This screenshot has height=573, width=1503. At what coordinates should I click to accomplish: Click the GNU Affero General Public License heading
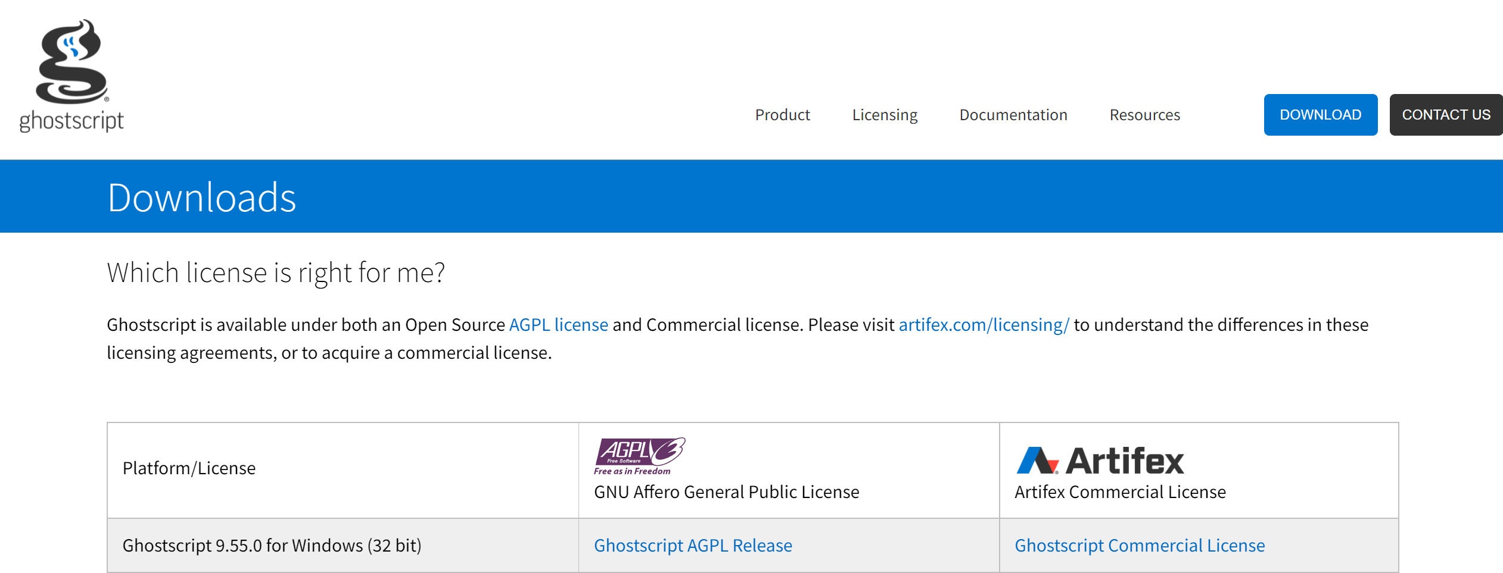(x=727, y=492)
